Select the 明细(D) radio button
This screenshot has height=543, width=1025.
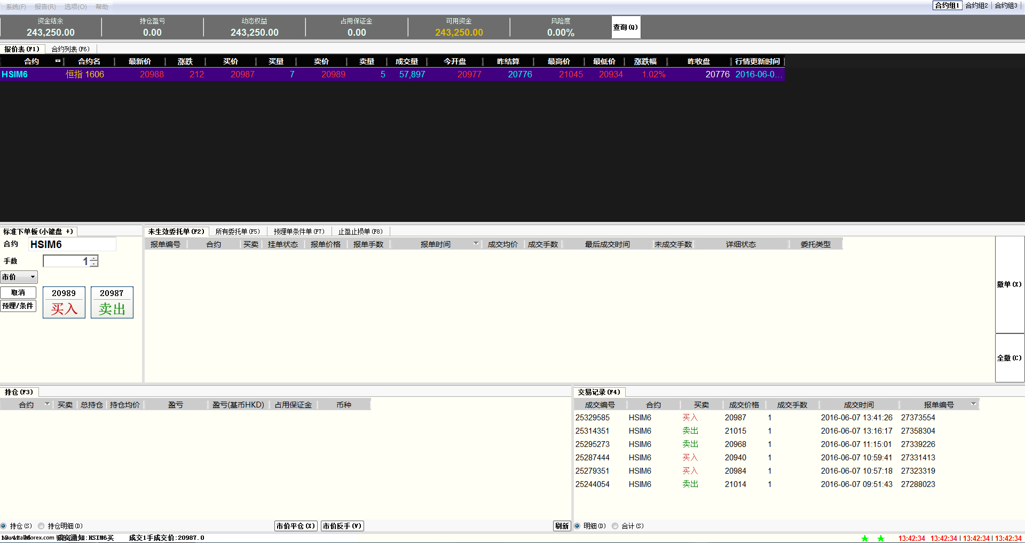577,526
